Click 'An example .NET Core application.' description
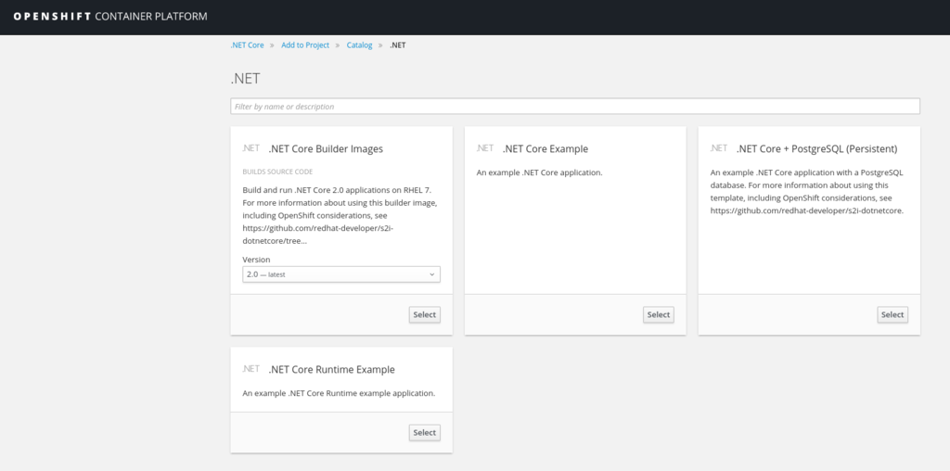Screen dimensions: 950x471 click(x=539, y=172)
